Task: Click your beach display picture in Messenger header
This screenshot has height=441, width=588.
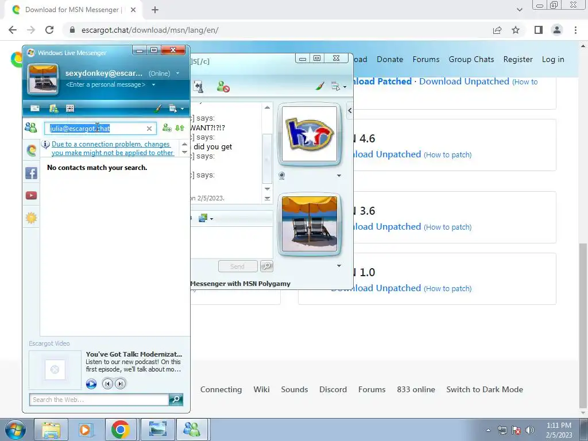Action: pyautogui.click(x=43, y=79)
